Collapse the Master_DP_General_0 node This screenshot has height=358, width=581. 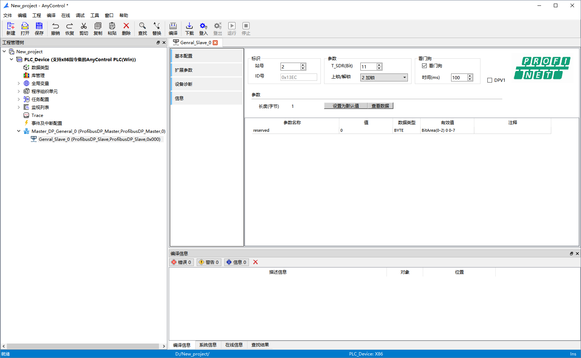click(19, 131)
